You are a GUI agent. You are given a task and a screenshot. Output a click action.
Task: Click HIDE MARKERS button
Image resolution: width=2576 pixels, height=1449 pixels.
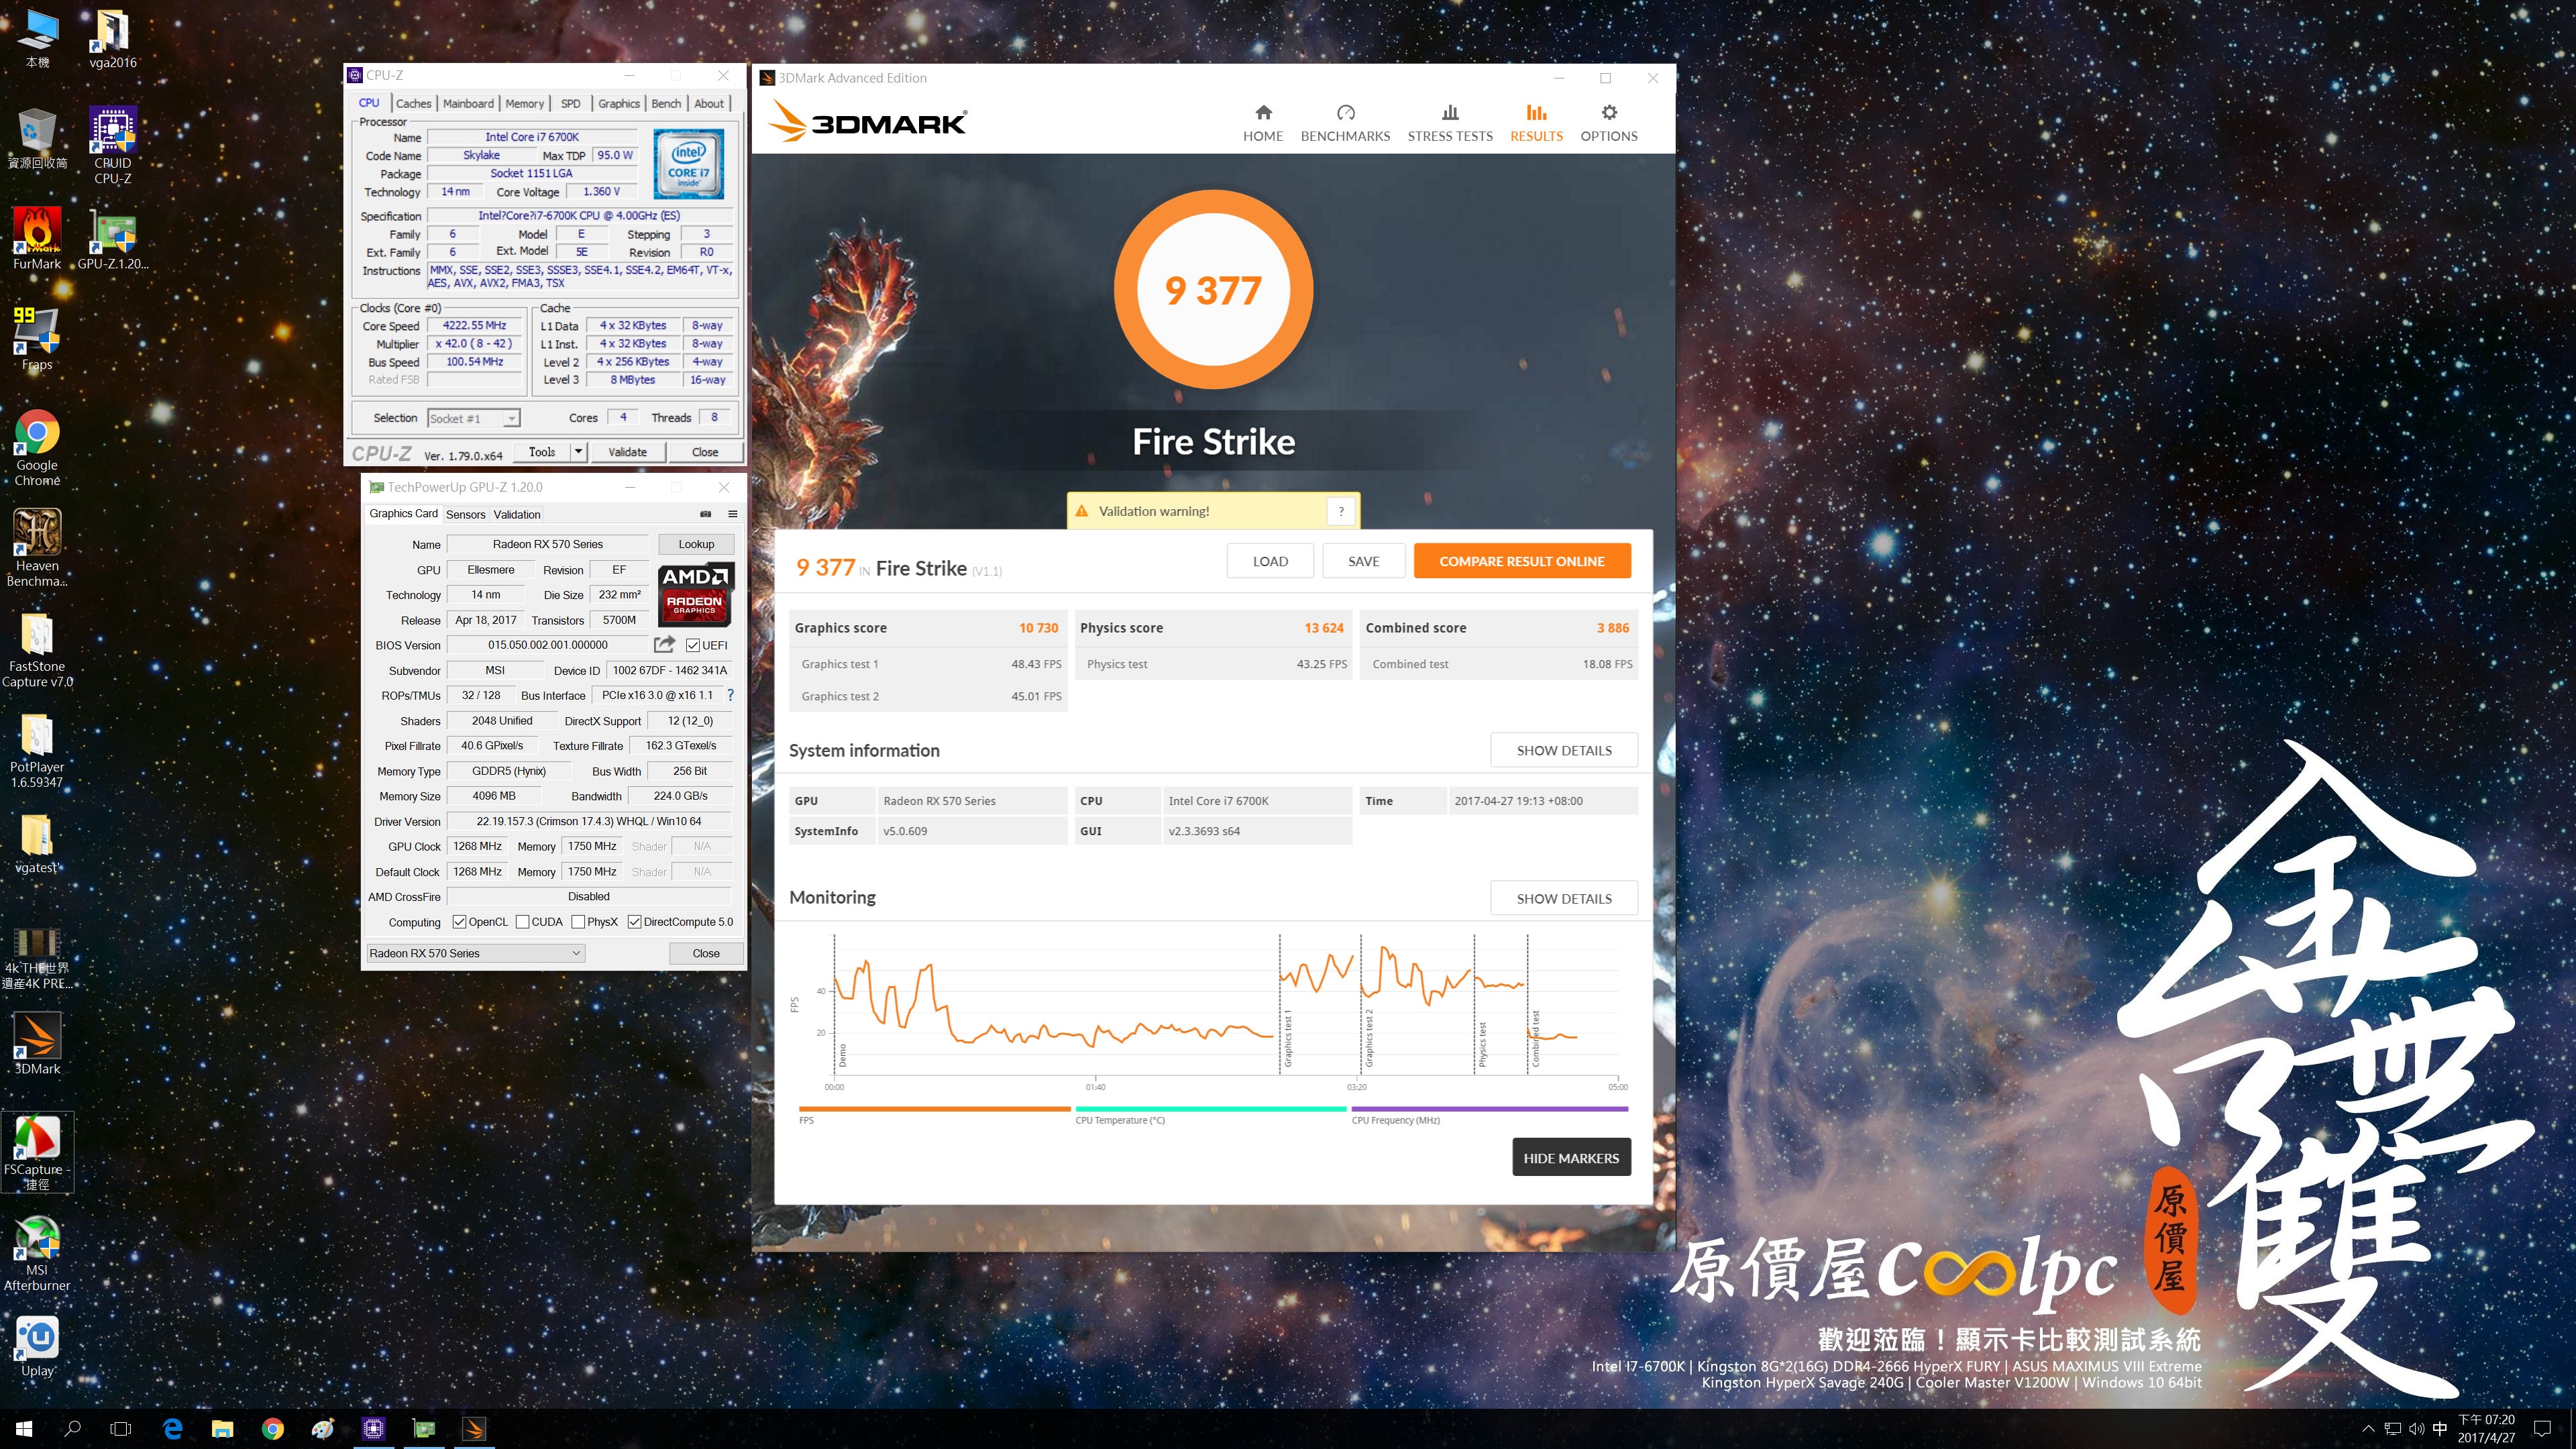pyautogui.click(x=1571, y=1157)
